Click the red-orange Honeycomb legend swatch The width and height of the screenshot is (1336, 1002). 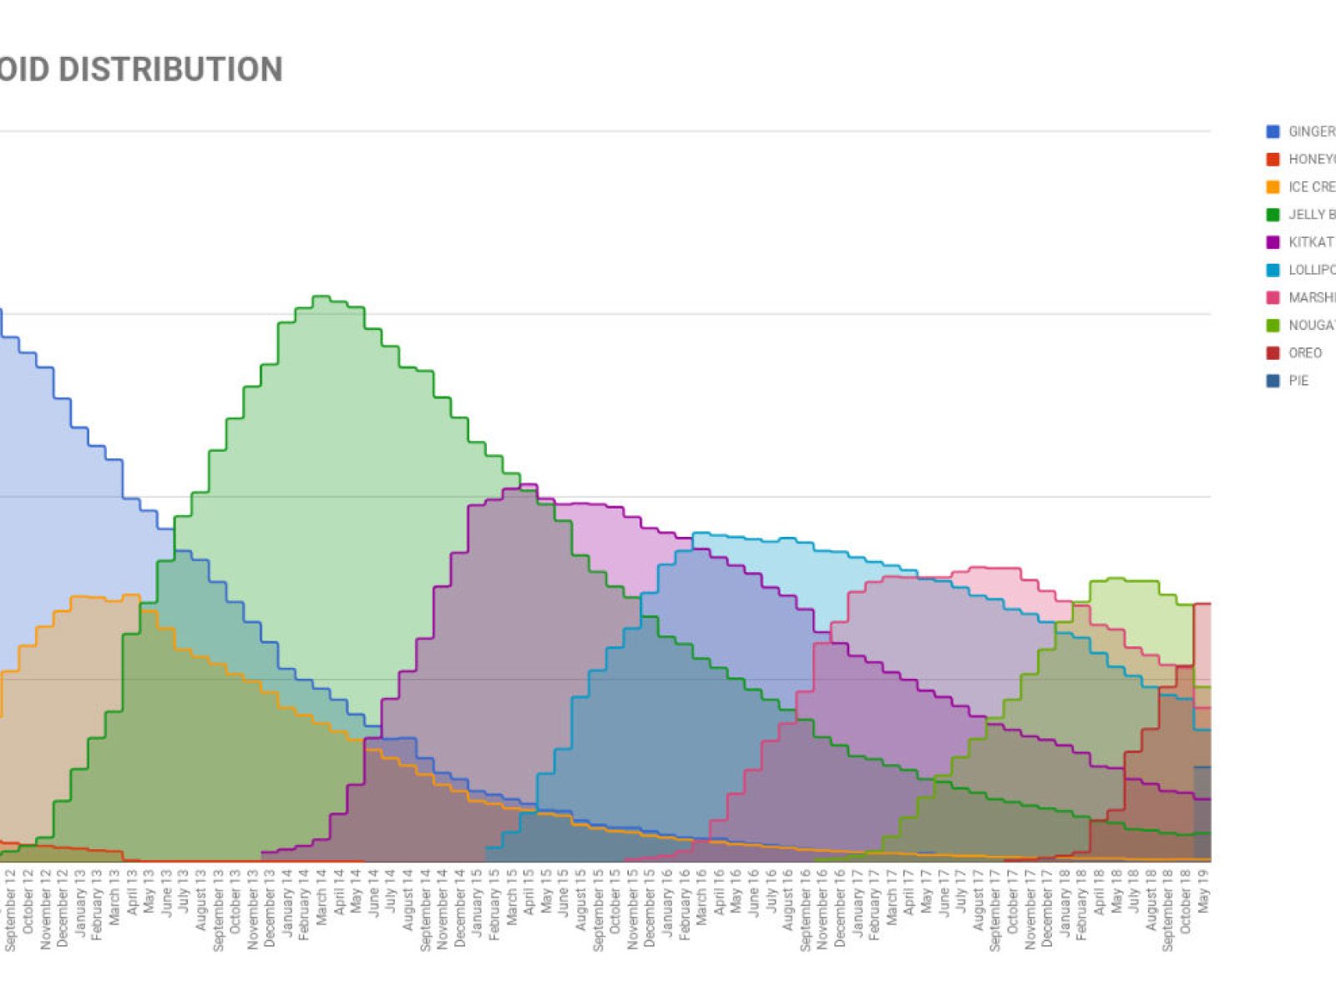(1273, 159)
